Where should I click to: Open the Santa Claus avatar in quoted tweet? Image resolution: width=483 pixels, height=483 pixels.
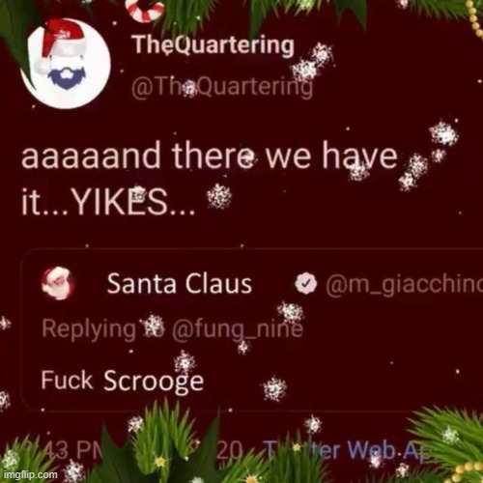point(57,283)
